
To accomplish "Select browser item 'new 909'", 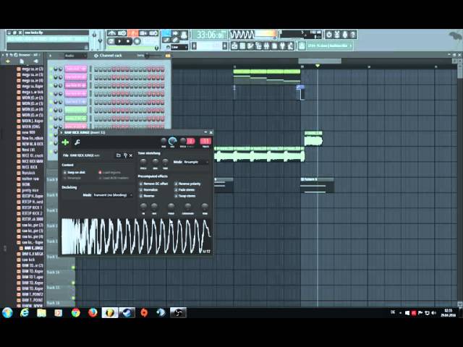I will [29, 132].
